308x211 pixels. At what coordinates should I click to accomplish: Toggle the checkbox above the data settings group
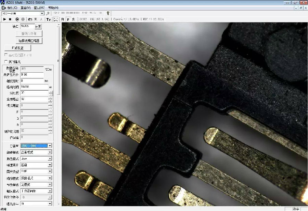pos(6,62)
